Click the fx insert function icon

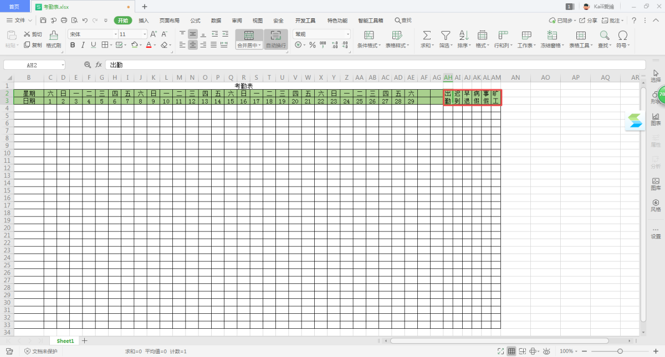(x=99, y=65)
